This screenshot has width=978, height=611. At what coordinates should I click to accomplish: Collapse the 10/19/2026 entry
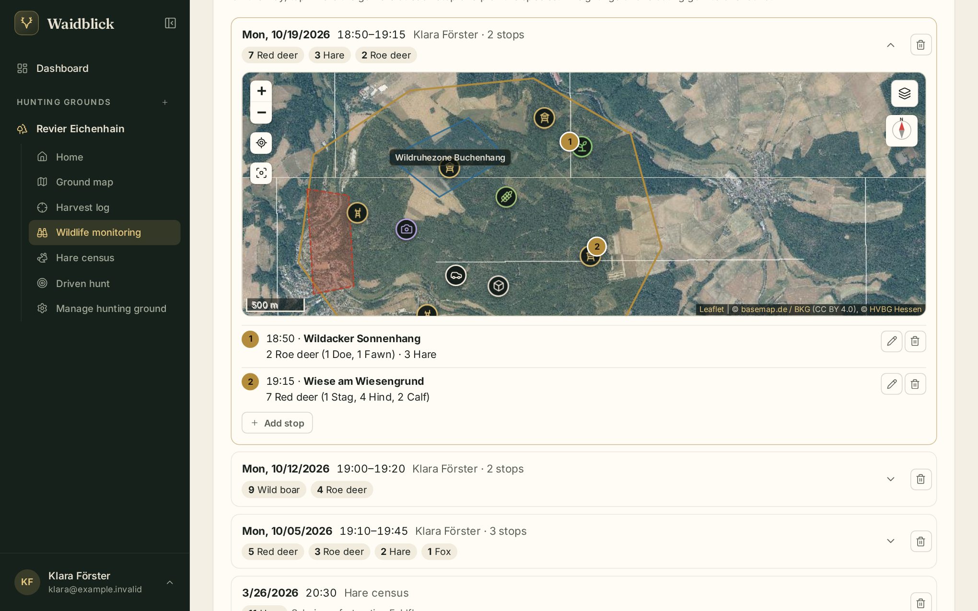(890, 45)
